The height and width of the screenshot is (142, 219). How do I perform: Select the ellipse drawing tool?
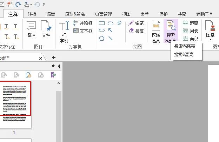coord(102,31)
